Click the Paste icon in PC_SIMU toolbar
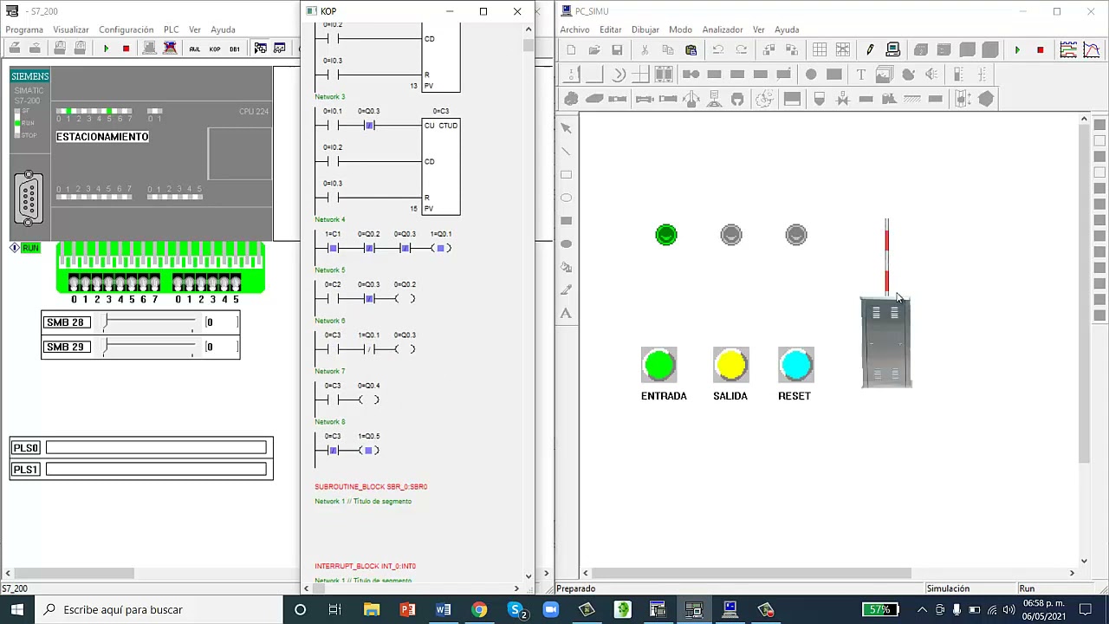 pyautogui.click(x=691, y=49)
